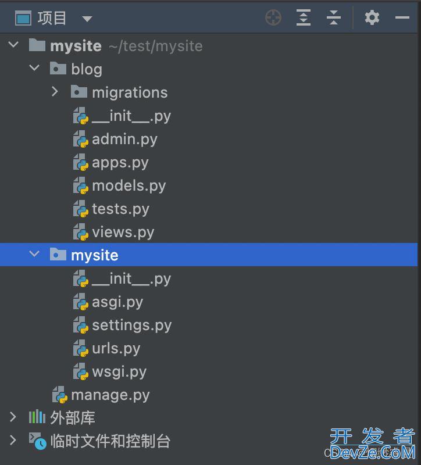Click the Python icon of settings.py

81,325
